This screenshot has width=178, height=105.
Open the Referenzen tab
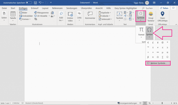point(57,8)
